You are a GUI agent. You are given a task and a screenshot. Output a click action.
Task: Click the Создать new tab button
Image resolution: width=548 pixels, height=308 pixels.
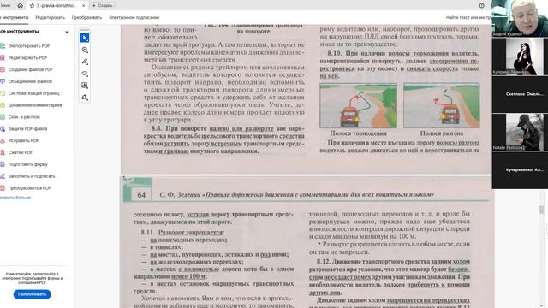[102, 6]
